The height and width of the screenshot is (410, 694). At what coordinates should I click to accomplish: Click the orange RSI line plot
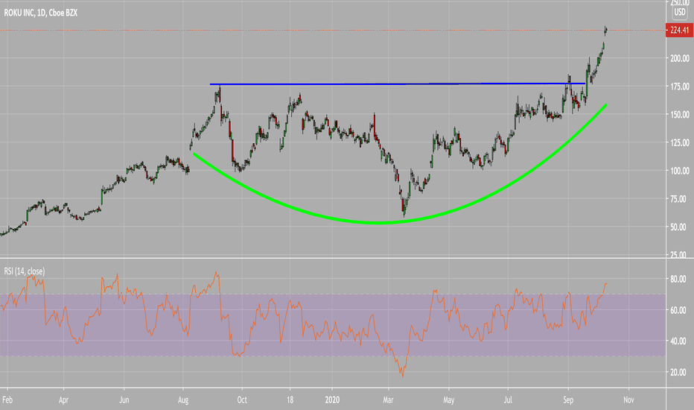[x=305, y=324]
